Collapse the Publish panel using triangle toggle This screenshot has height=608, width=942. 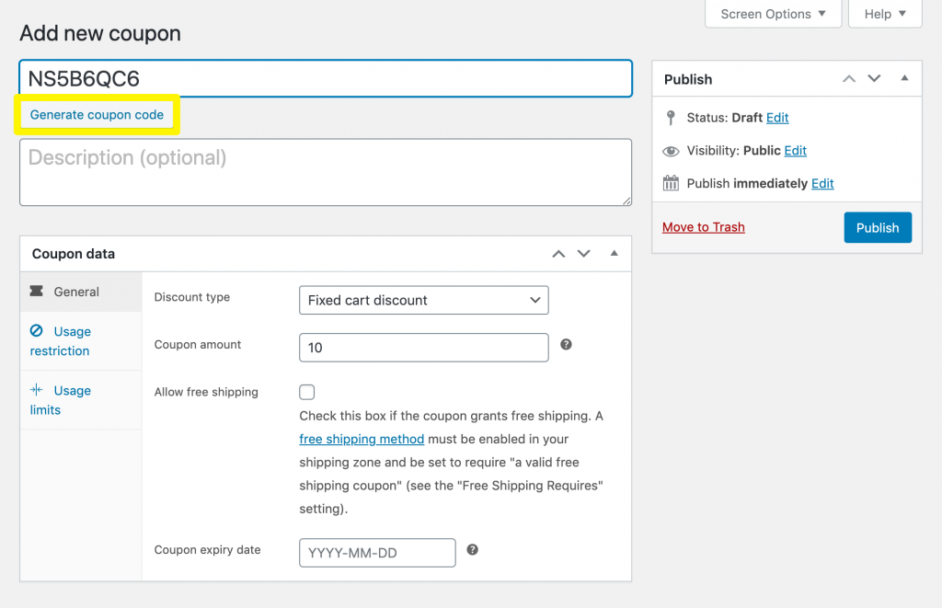[x=904, y=79]
